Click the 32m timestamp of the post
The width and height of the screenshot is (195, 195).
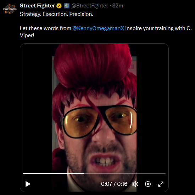tap(118, 6)
